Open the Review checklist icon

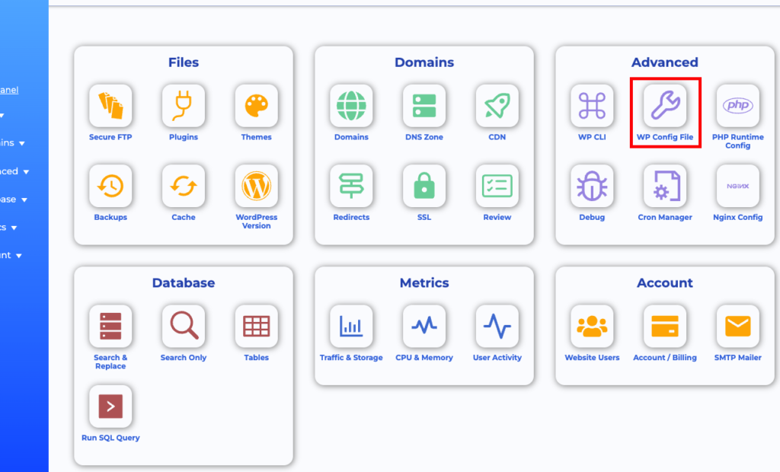pyautogui.click(x=497, y=186)
